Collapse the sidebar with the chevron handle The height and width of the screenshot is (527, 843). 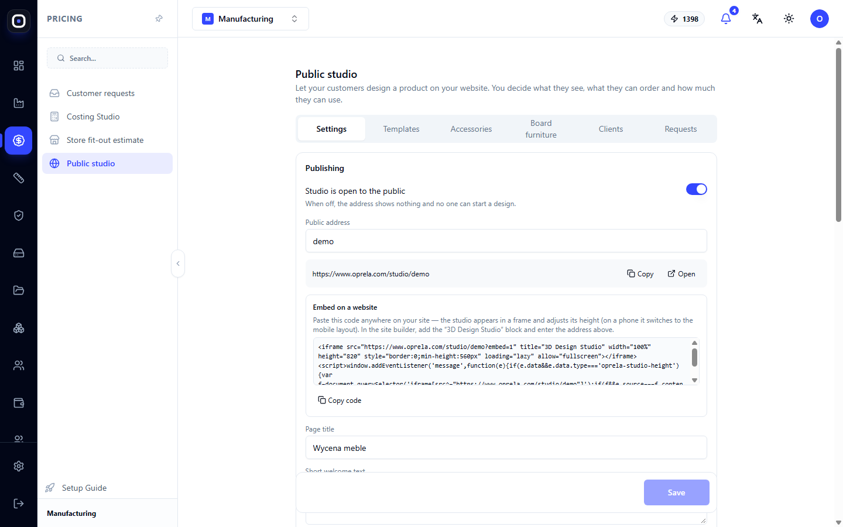(178, 263)
